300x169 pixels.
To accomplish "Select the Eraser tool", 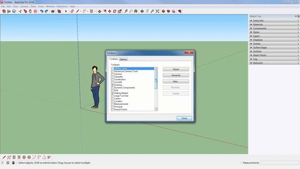I will 72,11.
